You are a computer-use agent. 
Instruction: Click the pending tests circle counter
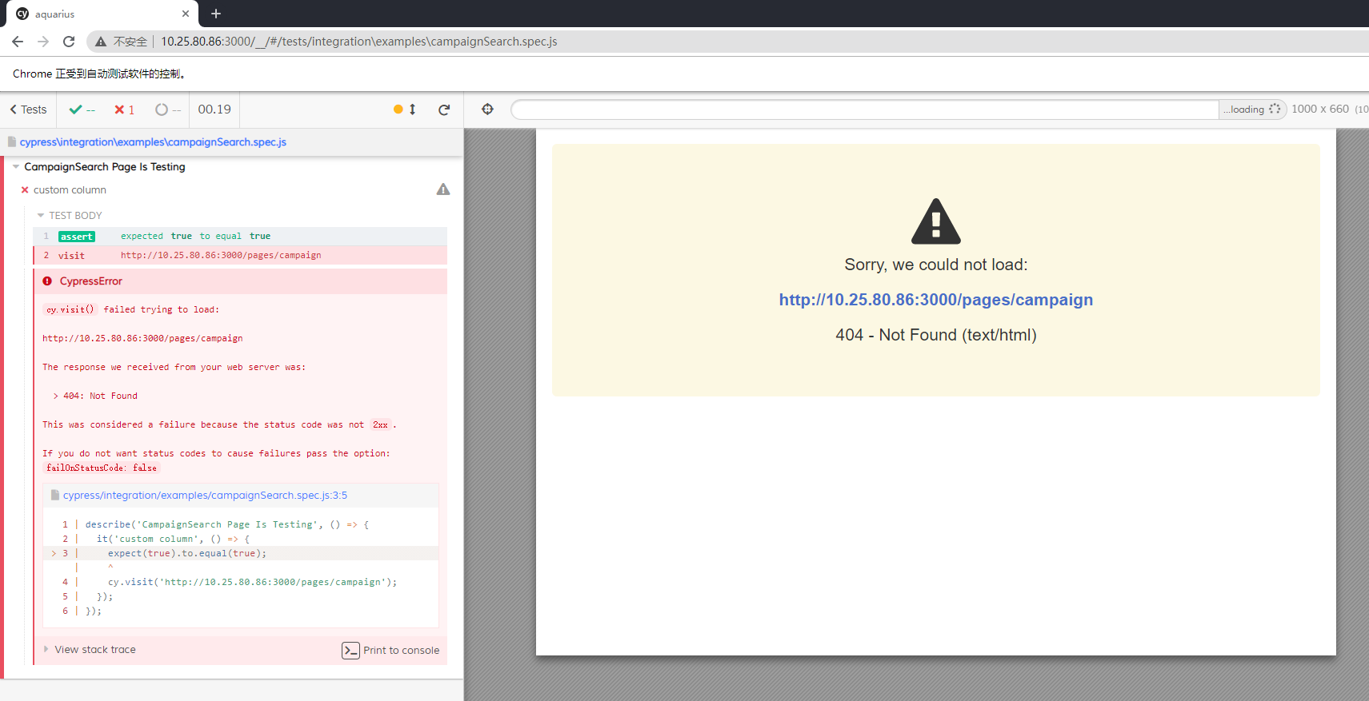point(168,110)
